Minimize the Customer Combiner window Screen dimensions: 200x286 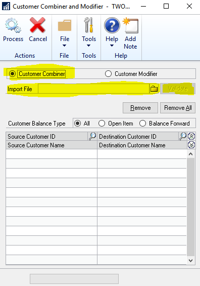(x=143, y=7)
